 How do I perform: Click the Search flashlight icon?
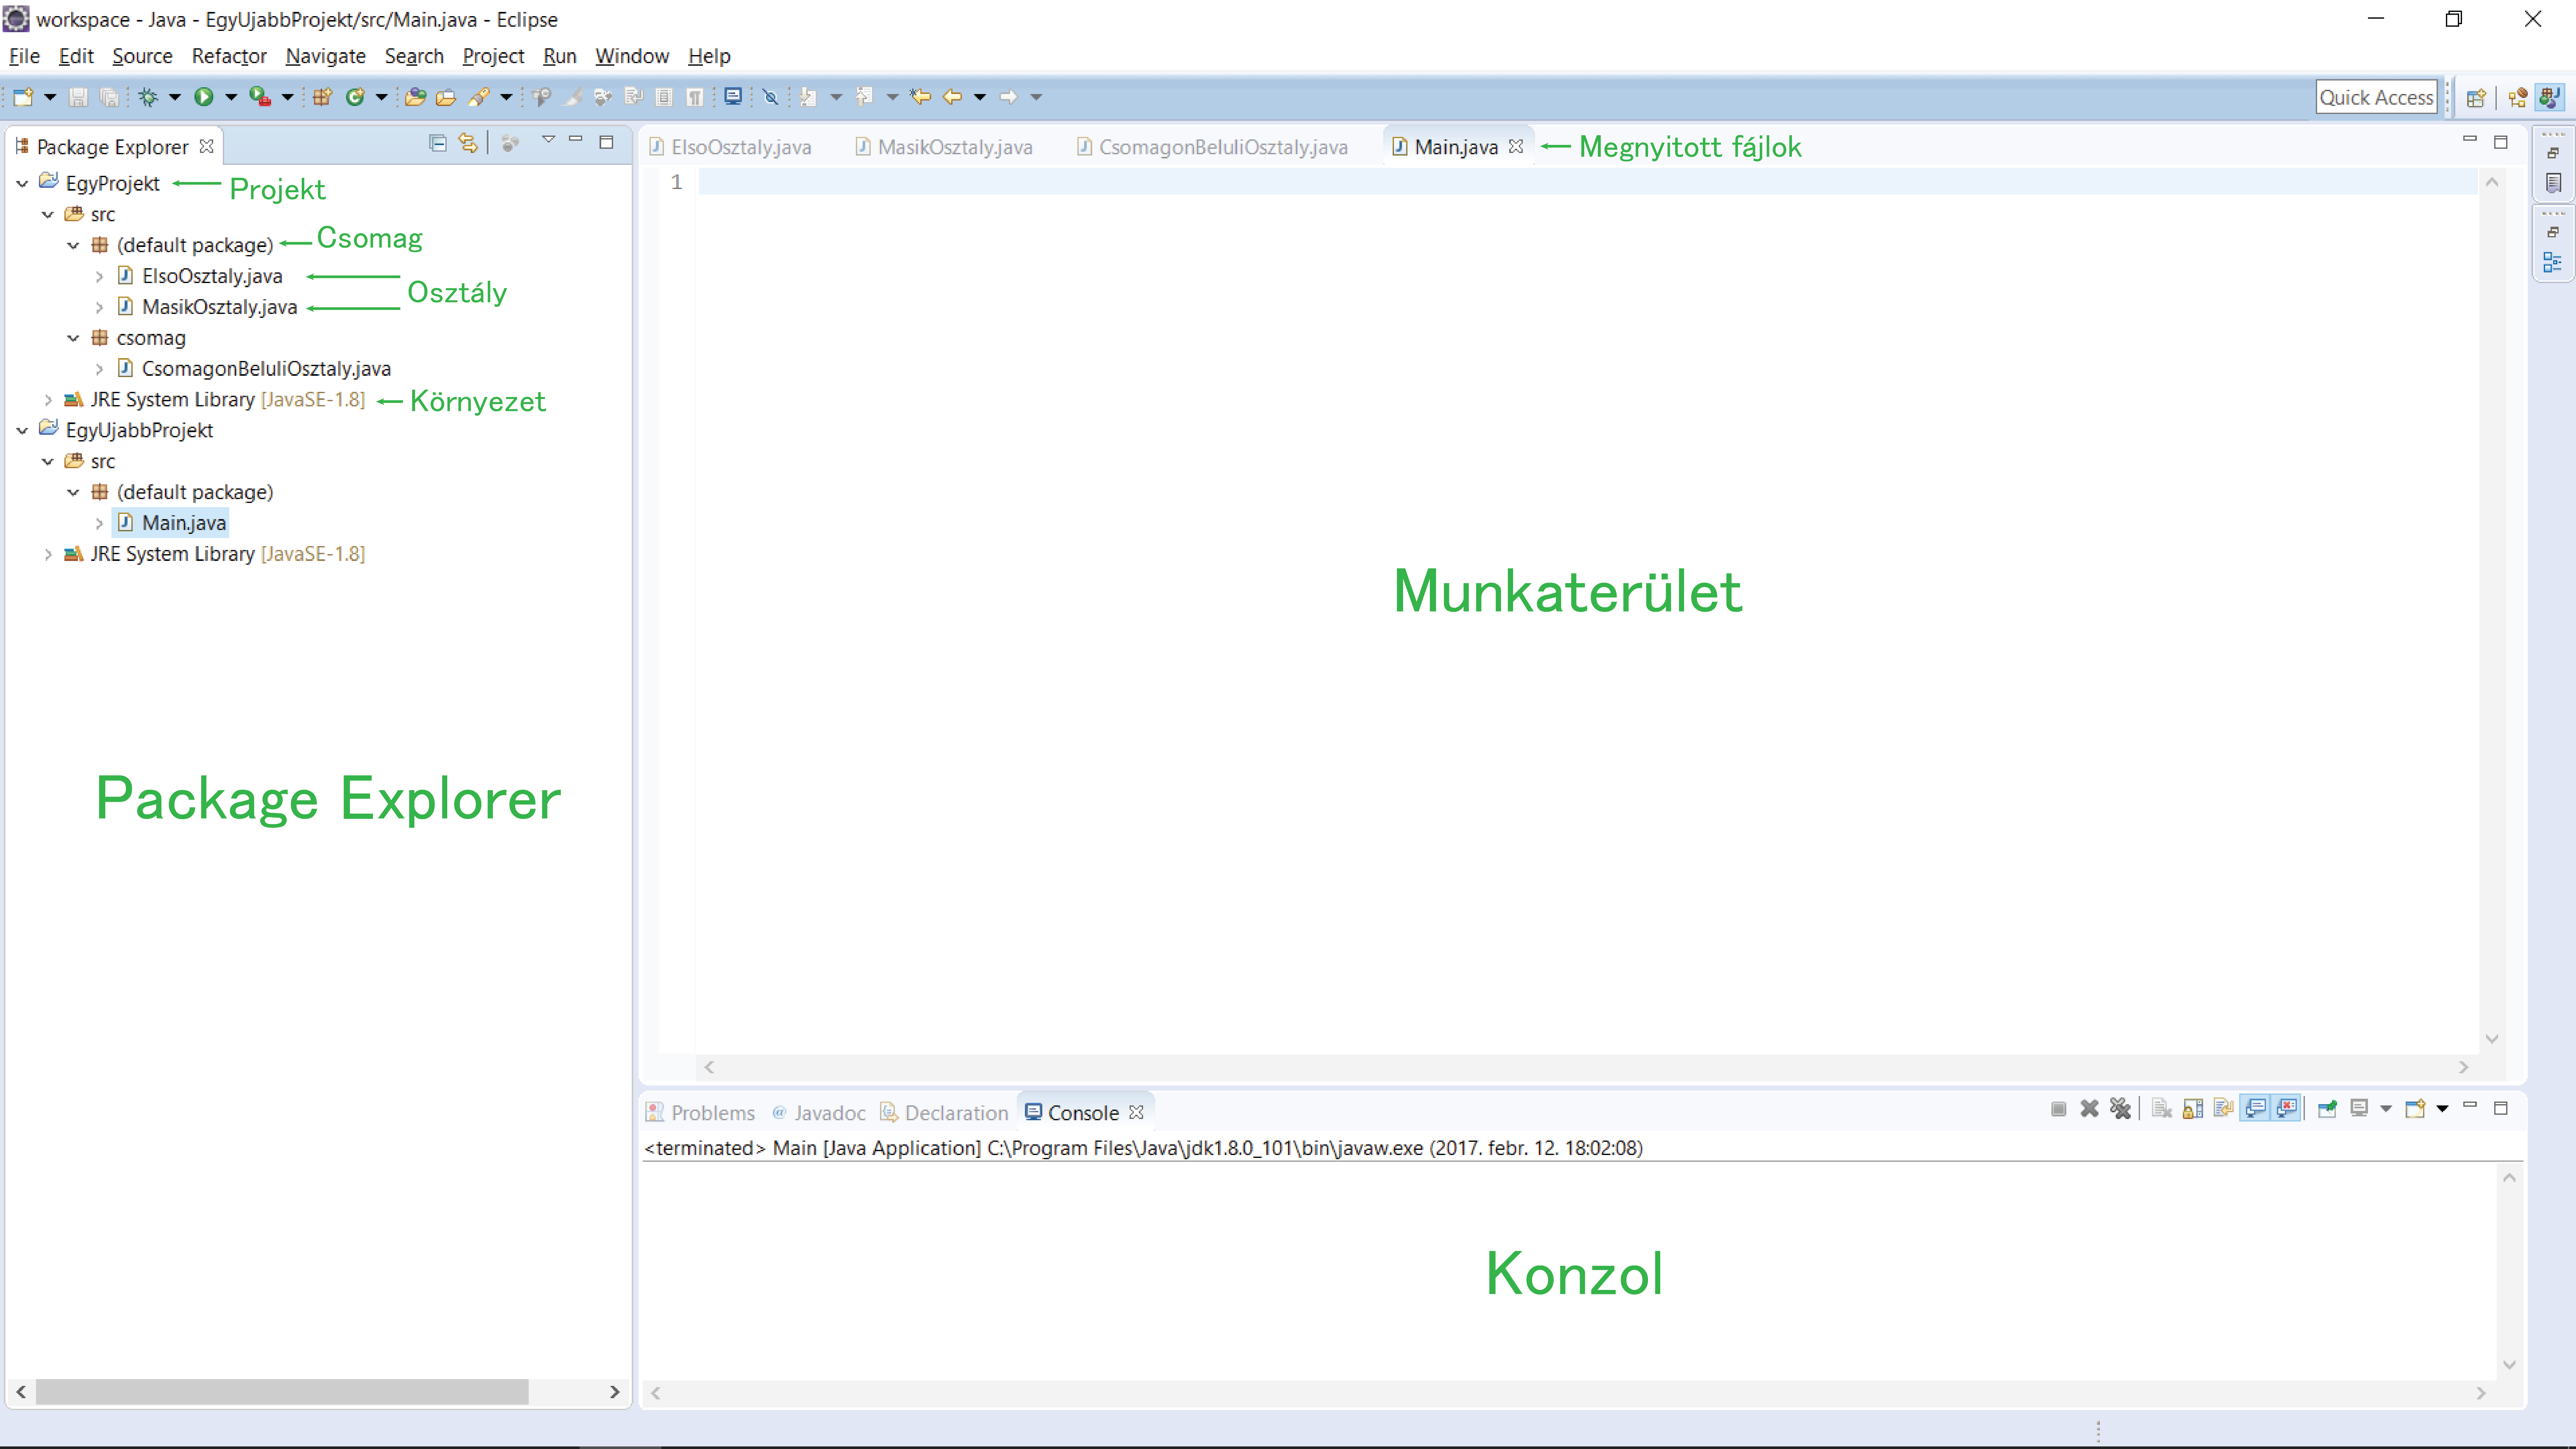coord(479,97)
